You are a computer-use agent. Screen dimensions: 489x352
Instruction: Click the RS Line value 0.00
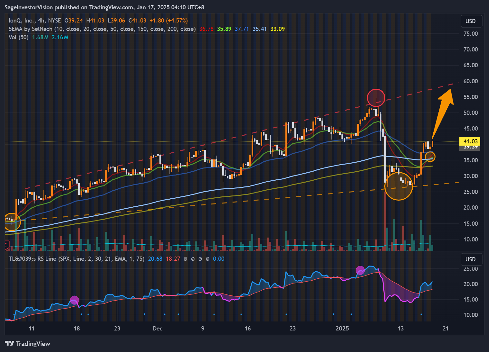pos(219,259)
